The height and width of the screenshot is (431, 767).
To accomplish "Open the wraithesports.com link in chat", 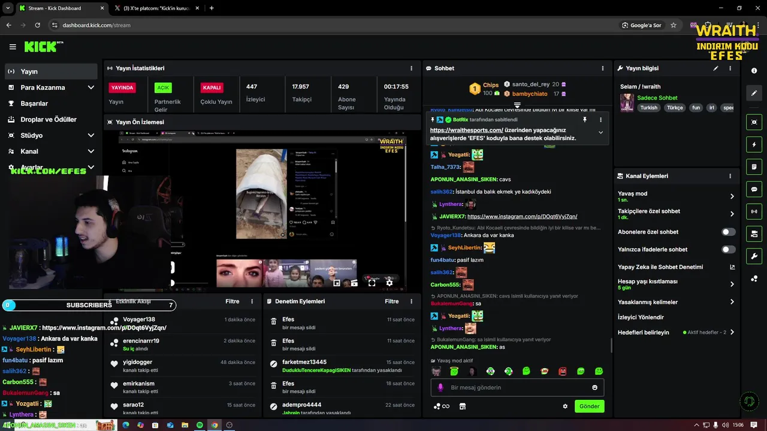I will [466, 130].
